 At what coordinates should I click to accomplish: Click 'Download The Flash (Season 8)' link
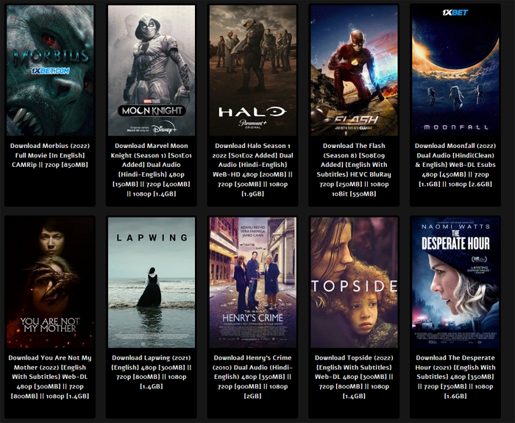(x=354, y=170)
